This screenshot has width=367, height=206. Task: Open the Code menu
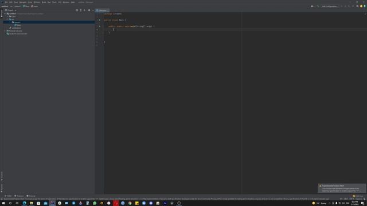[30, 2]
